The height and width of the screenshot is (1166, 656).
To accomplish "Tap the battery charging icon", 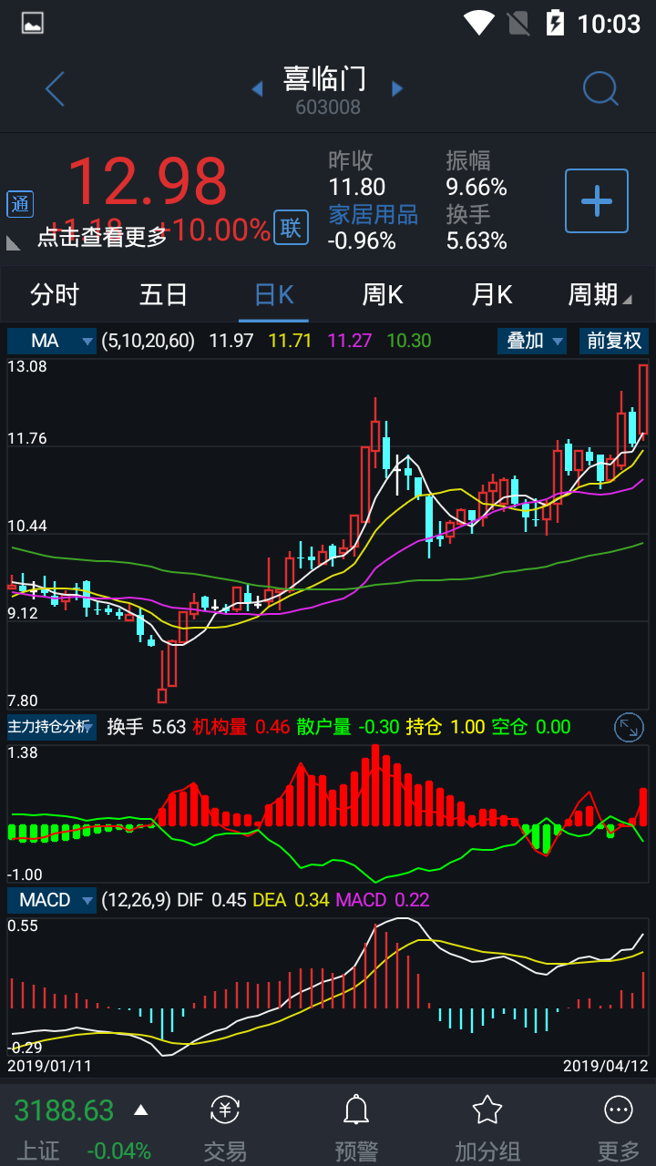I will (x=555, y=23).
